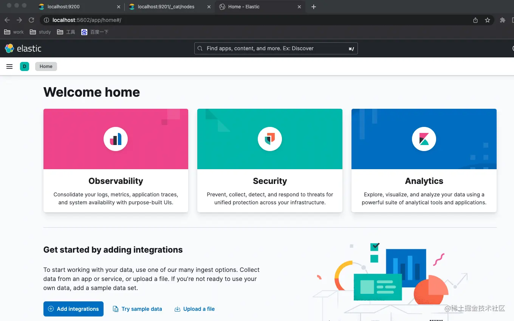
Task: Click the Security title
Action: pos(270,181)
